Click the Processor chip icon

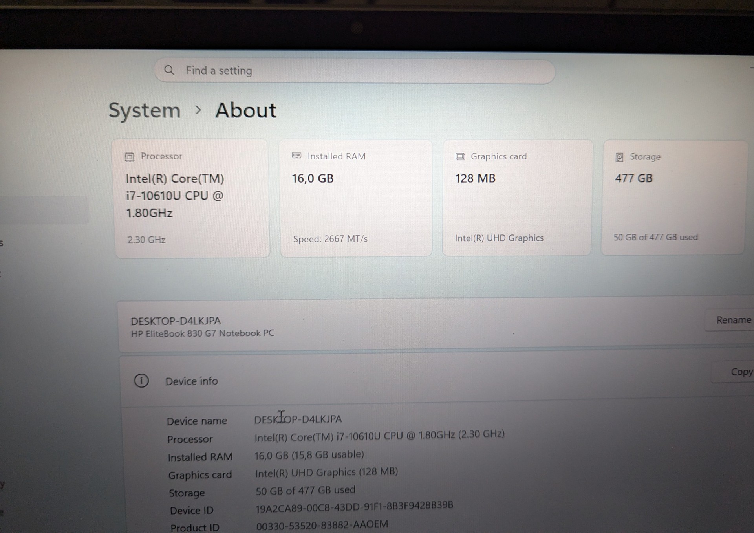pos(130,157)
